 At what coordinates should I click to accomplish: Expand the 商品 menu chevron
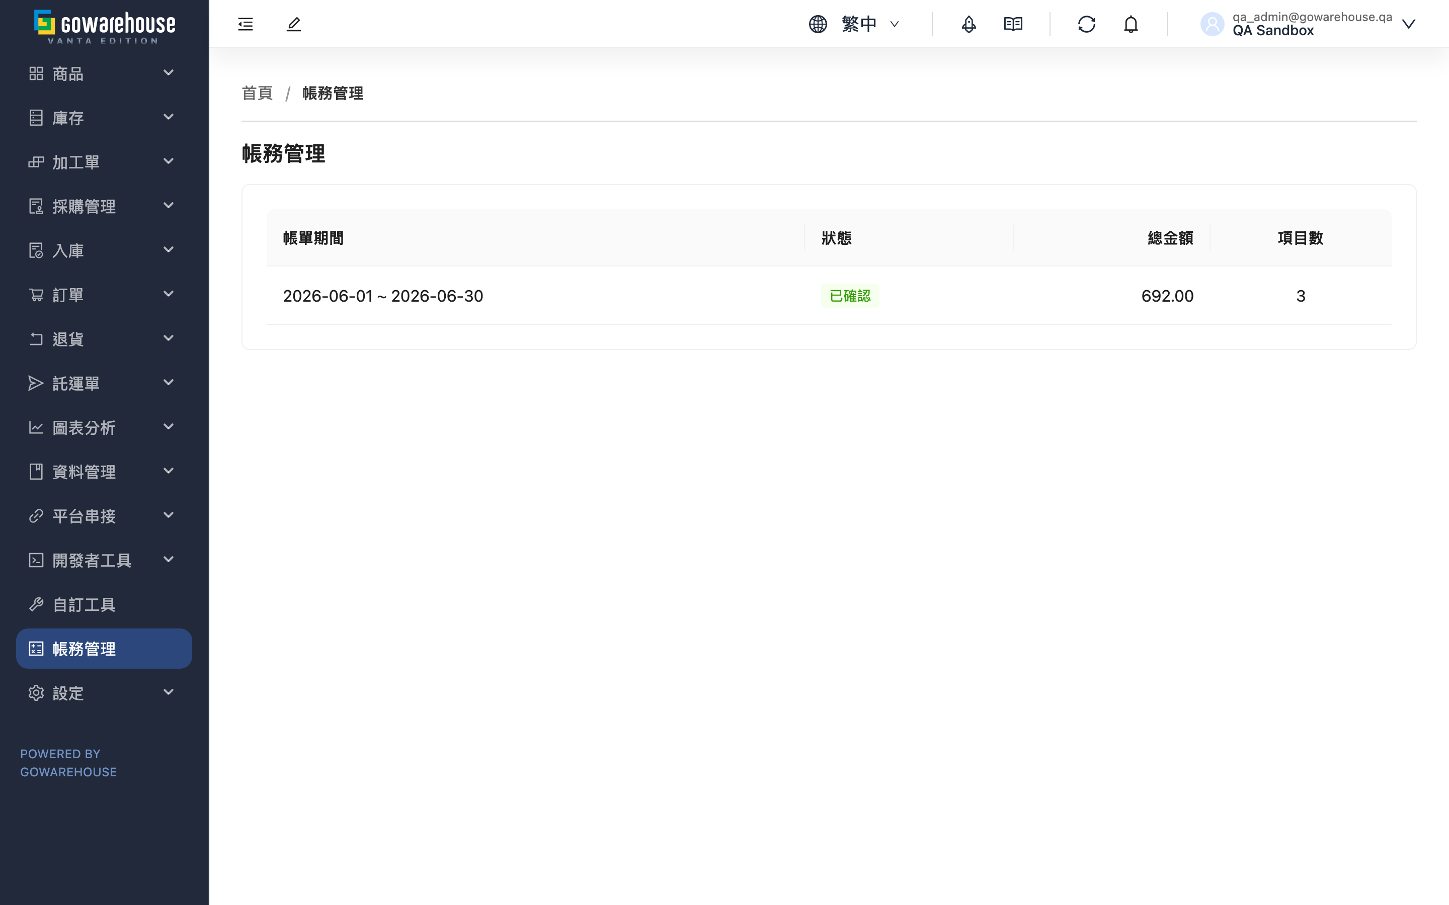point(168,73)
